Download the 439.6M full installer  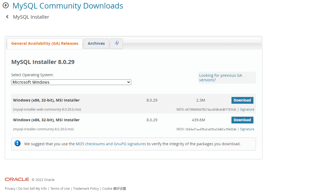point(242,120)
